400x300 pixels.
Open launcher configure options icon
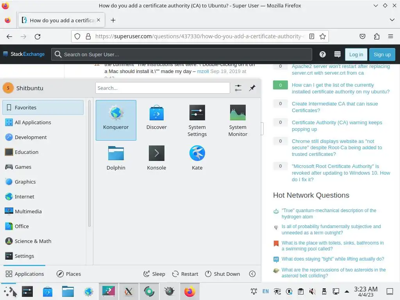[x=238, y=88]
